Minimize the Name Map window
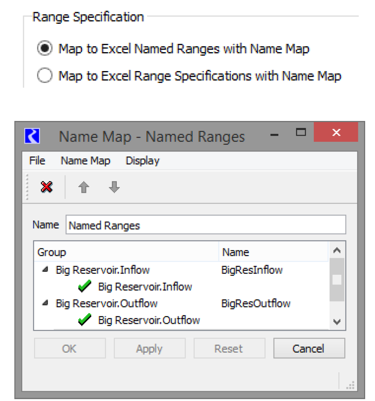 click(x=275, y=134)
